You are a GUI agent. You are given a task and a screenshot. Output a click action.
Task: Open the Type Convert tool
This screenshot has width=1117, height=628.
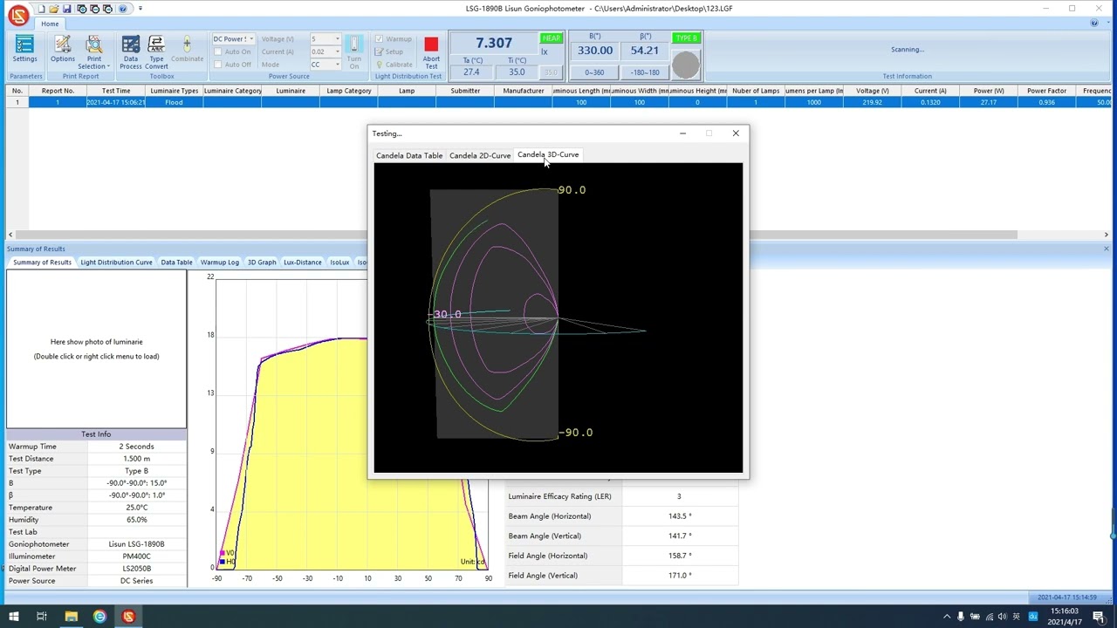(156, 52)
